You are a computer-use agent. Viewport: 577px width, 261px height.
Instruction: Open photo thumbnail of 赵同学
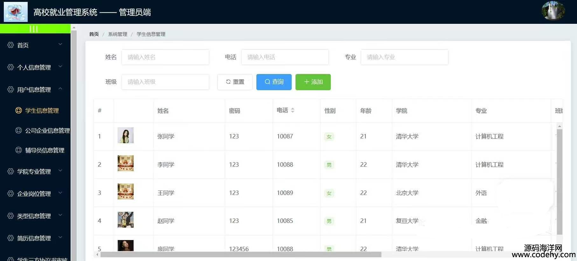[126, 220]
